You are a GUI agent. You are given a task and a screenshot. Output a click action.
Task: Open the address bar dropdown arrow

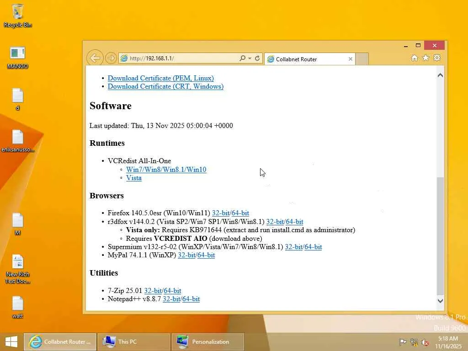click(x=250, y=58)
